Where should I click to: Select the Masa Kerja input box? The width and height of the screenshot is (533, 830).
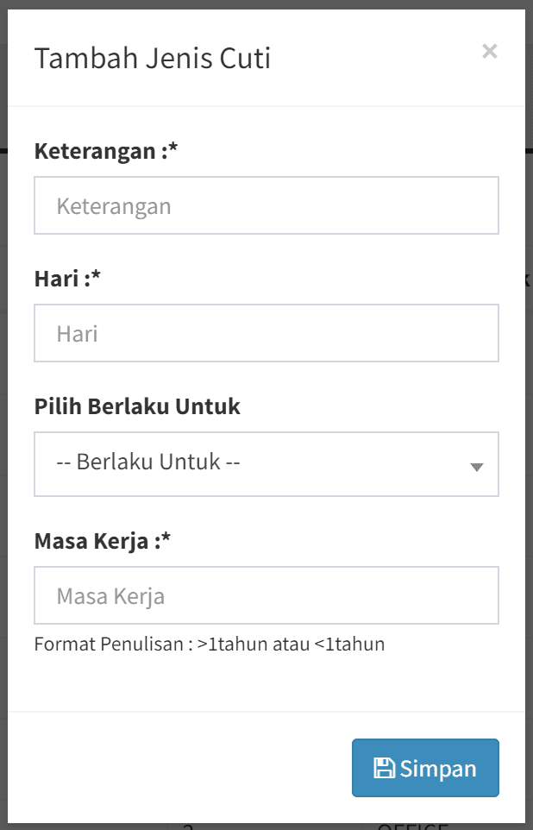coord(266,595)
